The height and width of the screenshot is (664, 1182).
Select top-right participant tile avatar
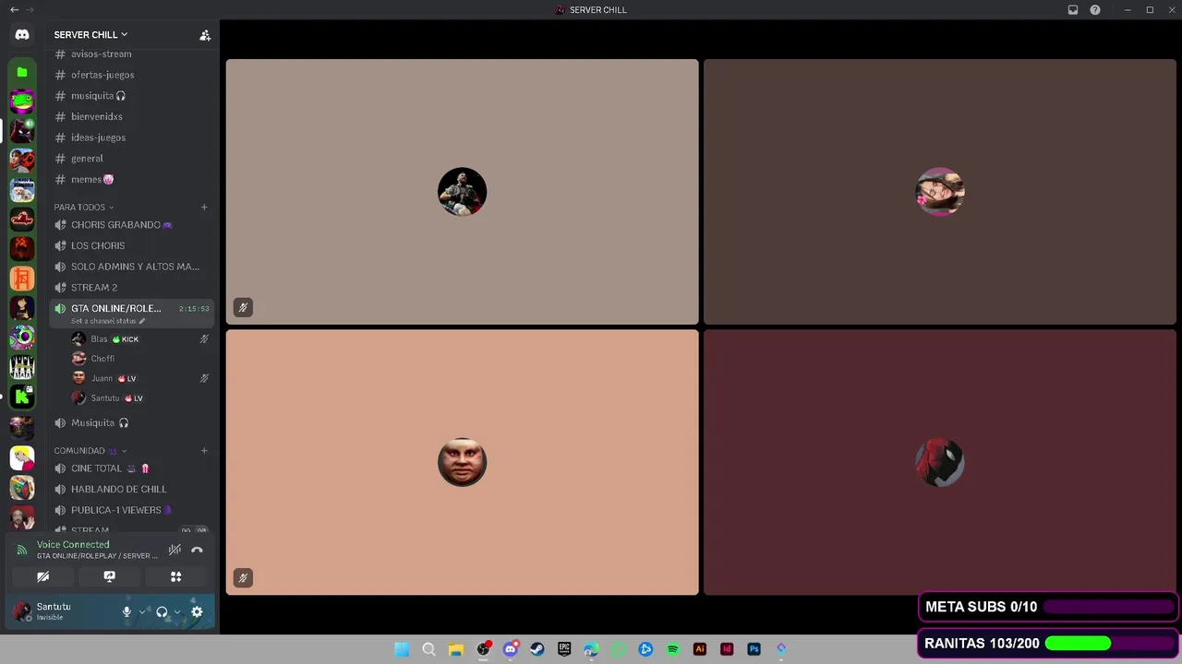coord(940,192)
